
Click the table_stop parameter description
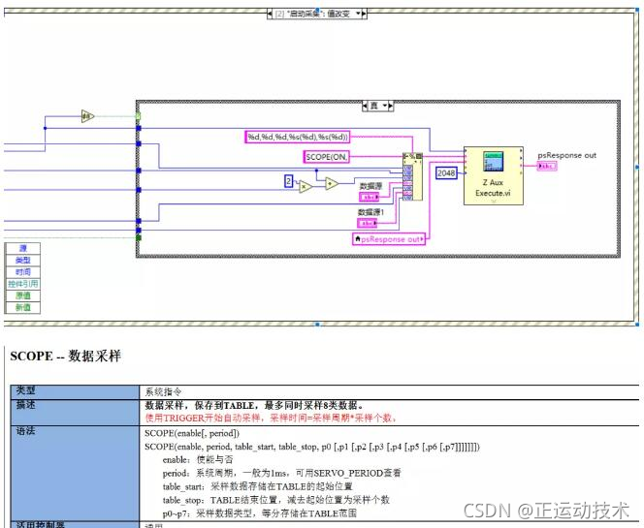point(276,500)
